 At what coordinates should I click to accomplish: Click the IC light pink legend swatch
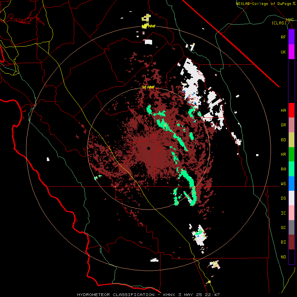[291, 213]
